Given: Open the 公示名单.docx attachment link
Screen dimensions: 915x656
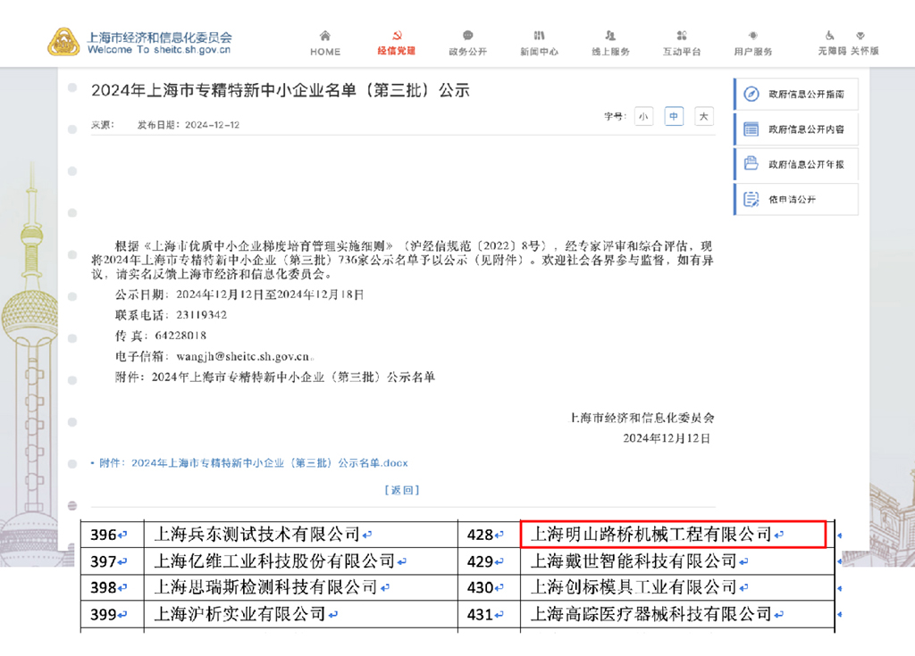Looking at the screenshot, I should click(x=259, y=463).
